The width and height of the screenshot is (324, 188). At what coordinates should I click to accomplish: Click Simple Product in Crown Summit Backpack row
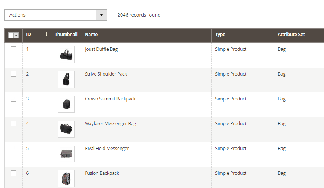(x=231, y=99)
